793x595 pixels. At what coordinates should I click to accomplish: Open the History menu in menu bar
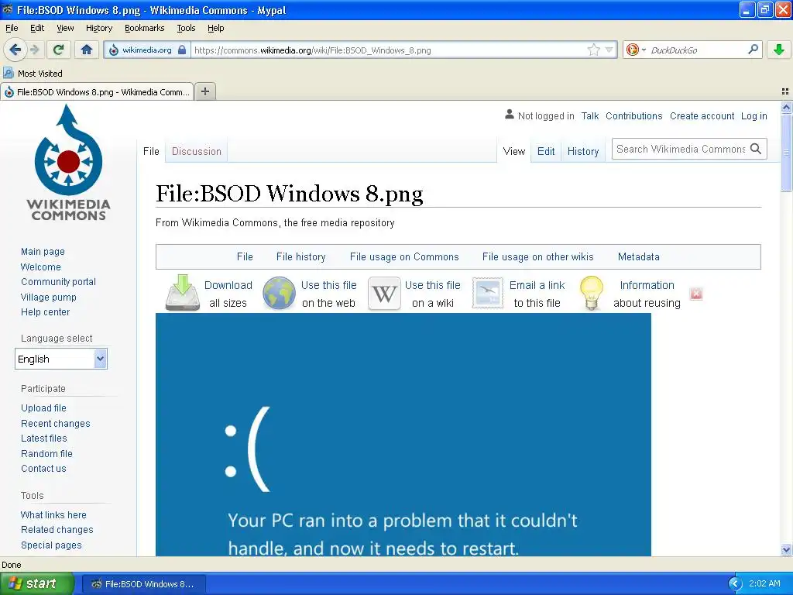99,29
